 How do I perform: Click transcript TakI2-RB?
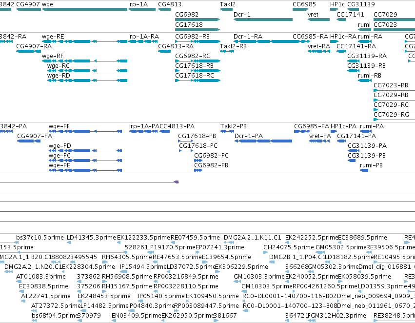[x=227, y=51]
